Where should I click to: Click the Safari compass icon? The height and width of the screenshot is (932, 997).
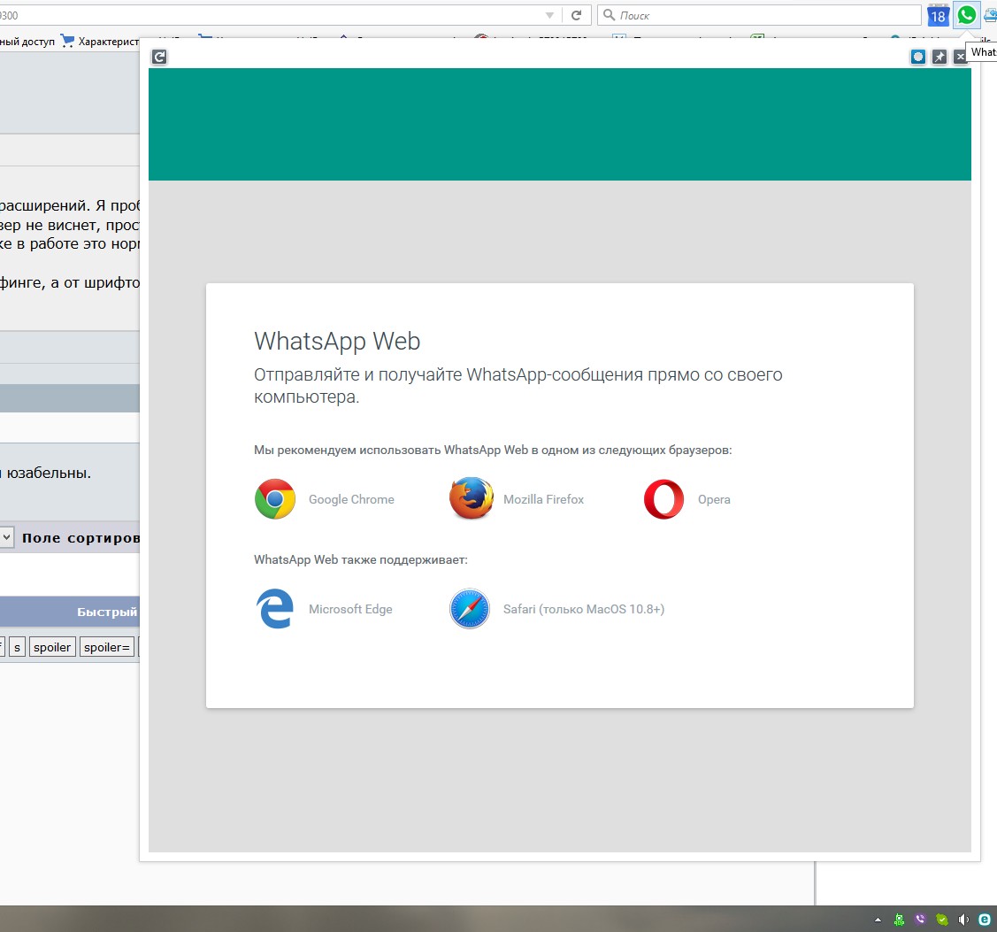(470, 609)
